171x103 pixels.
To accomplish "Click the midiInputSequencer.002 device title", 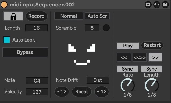I will click(x=42, y=5).
